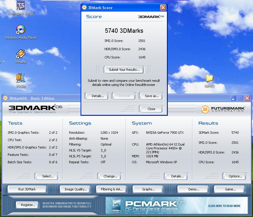Click the 'Click here to read more' link
Image resolution: width=253 pixels, height=217 pixels.
click(x=224, y=206)
